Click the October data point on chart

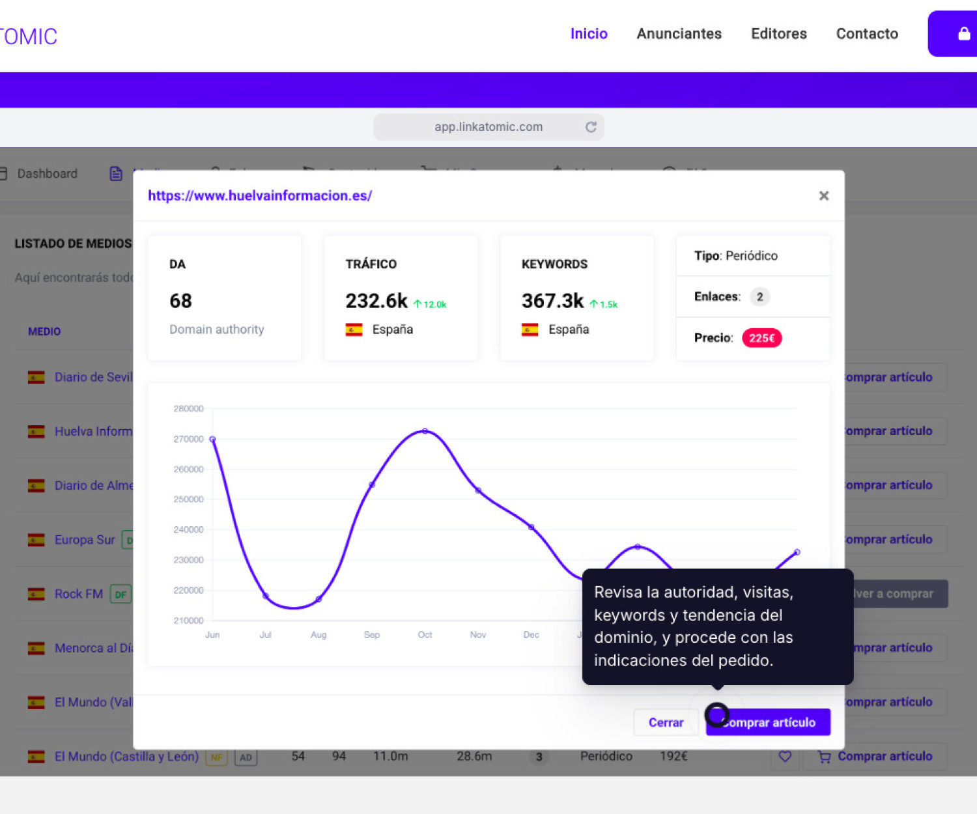click(425, 431)
